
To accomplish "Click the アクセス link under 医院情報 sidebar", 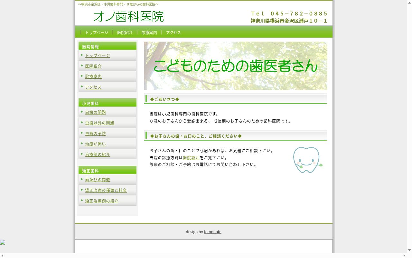I will pyautogui.click(x=93, y=87).
